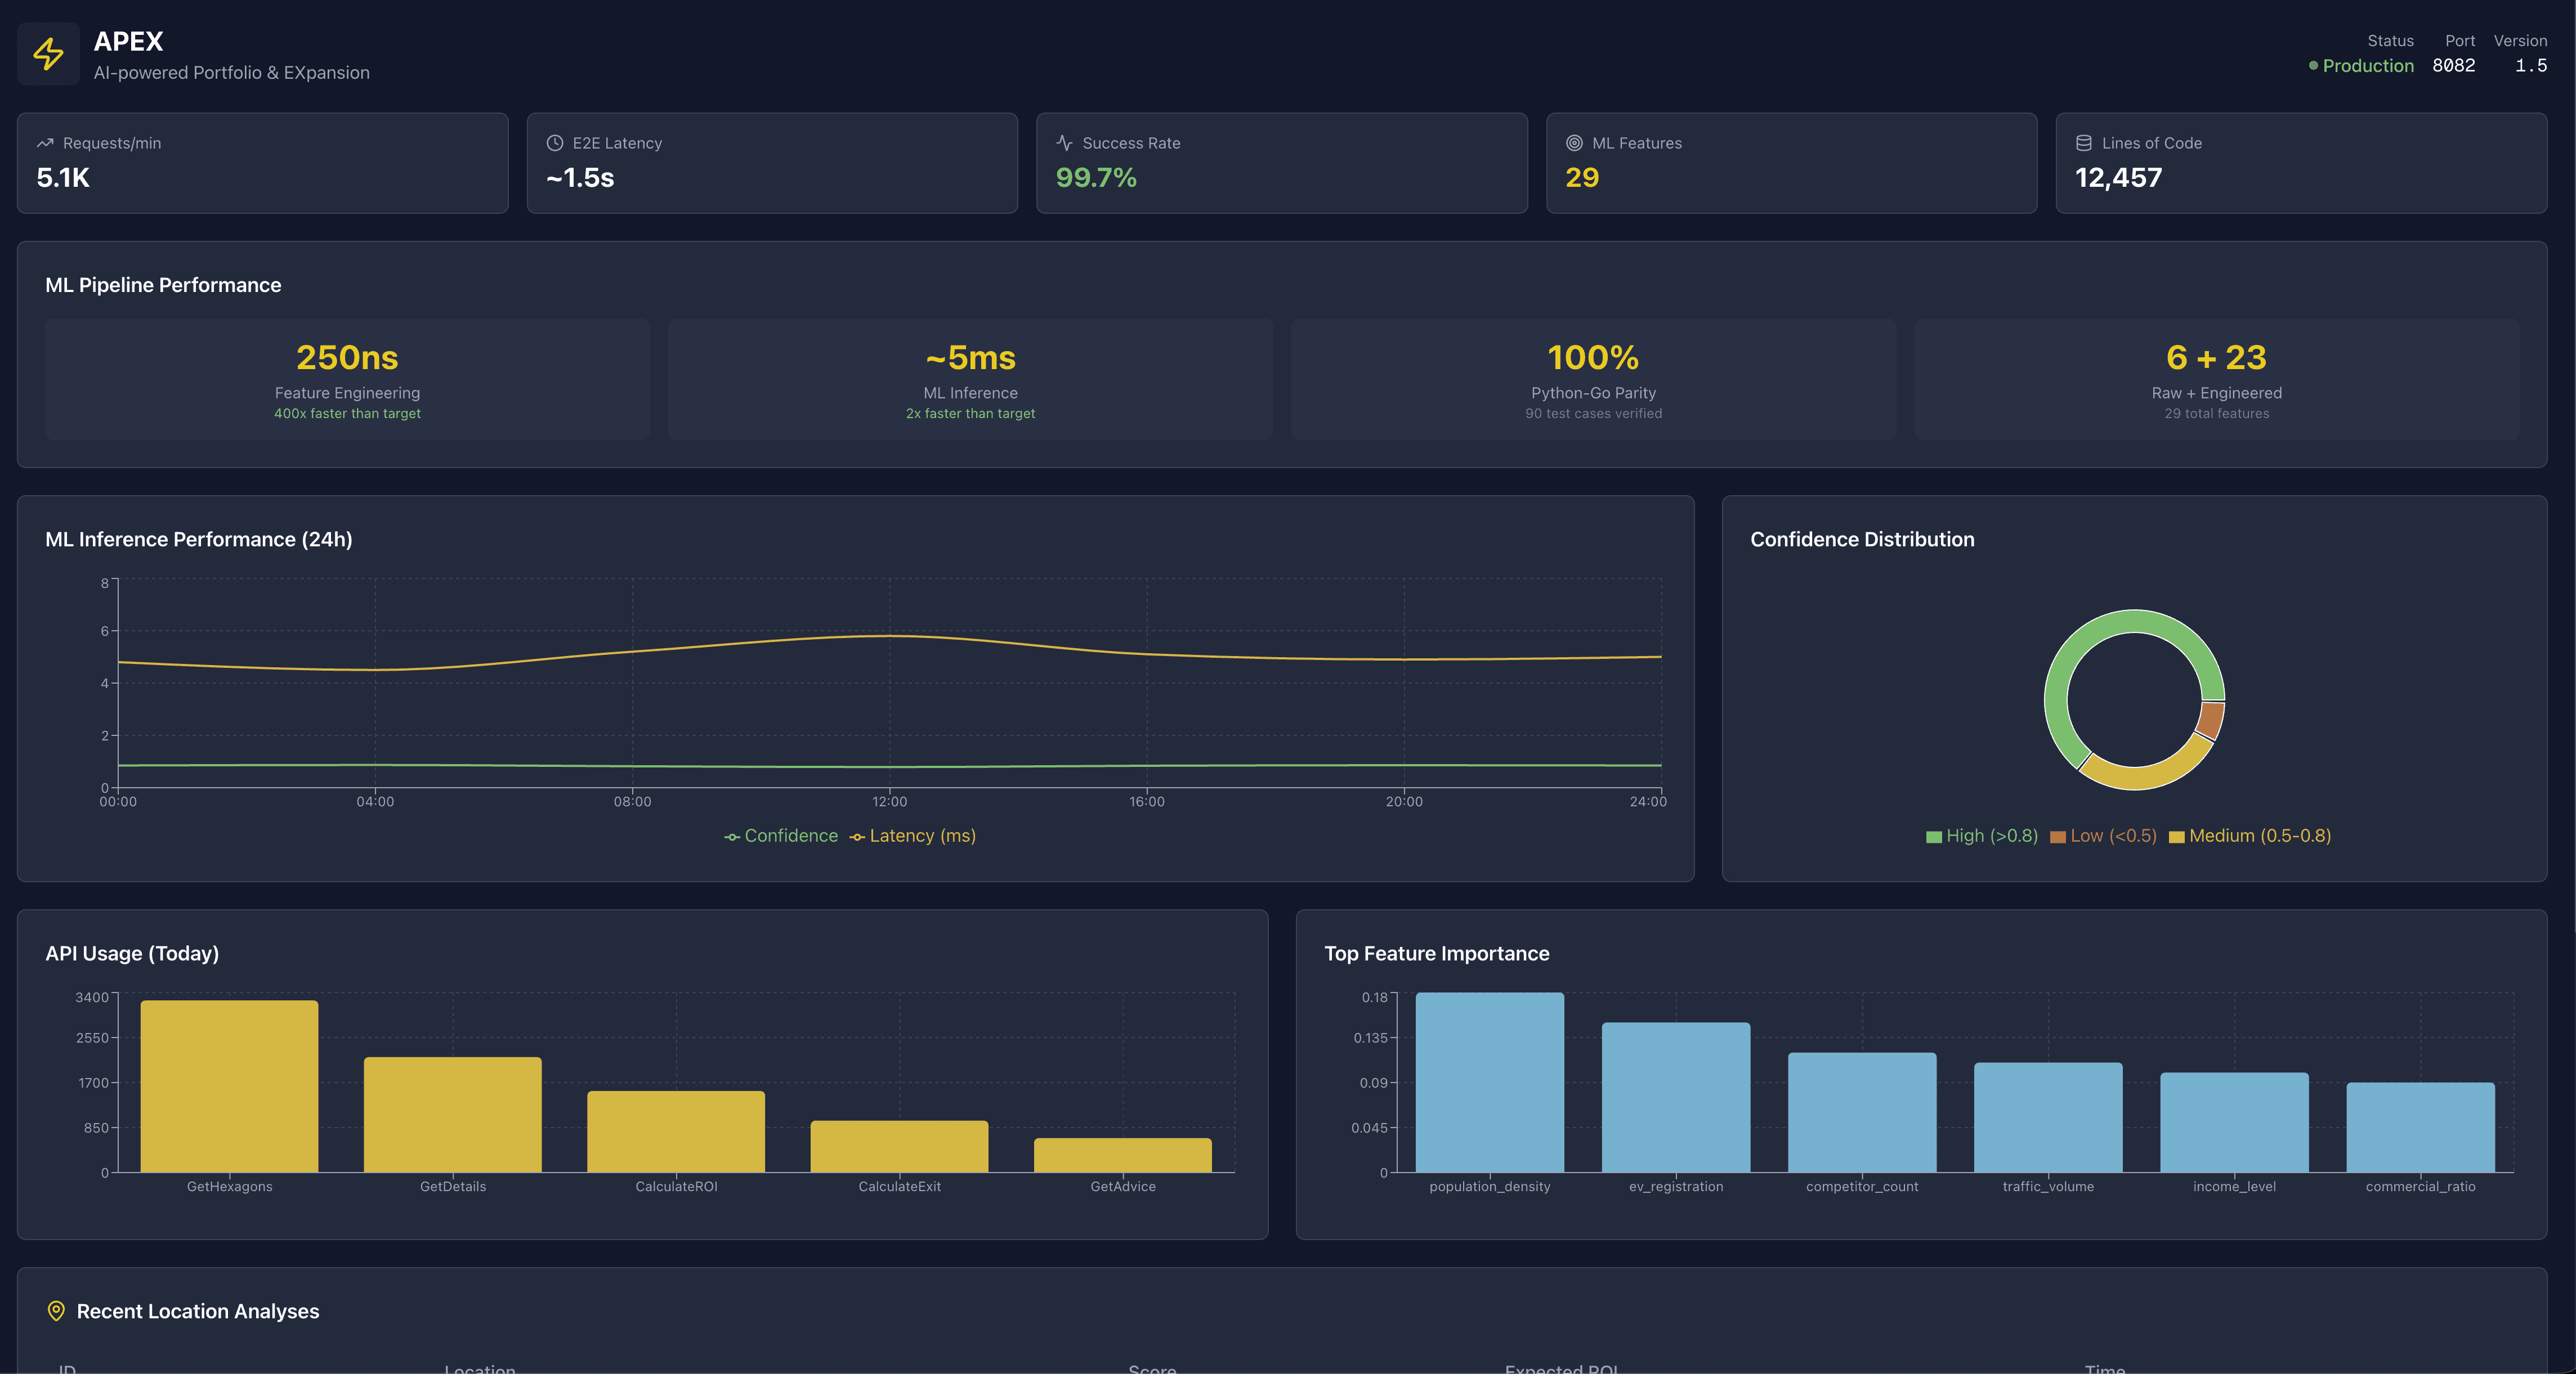Click the CalculateROI bar in API Usage

676,1131
